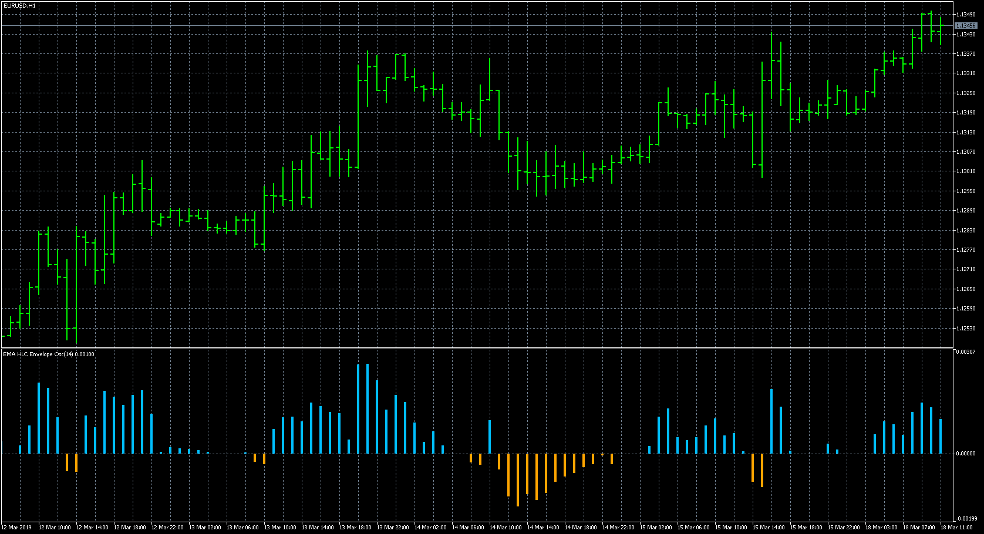Image resolution: width=984 pixels, height=534 pixels.
Task: Click the 1.13010 price axis label
Action: click(x=965, y=171)
